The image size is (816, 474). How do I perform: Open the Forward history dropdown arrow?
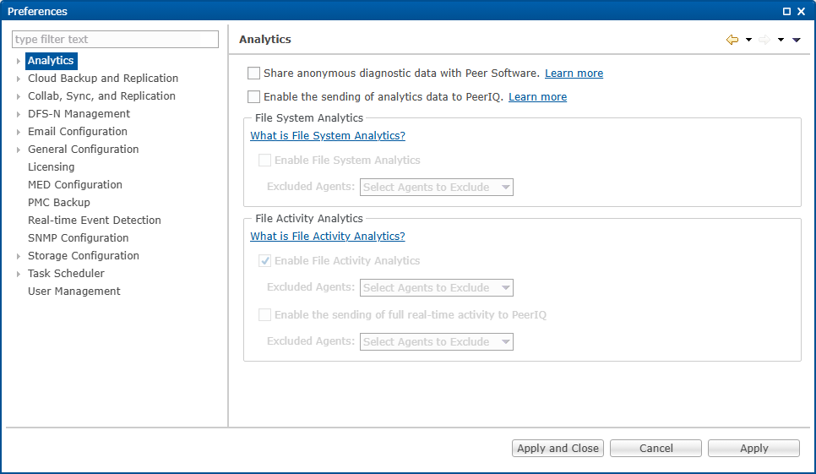[781, 40]
